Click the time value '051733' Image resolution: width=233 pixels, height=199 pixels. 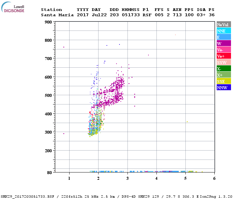click(131, 15)
